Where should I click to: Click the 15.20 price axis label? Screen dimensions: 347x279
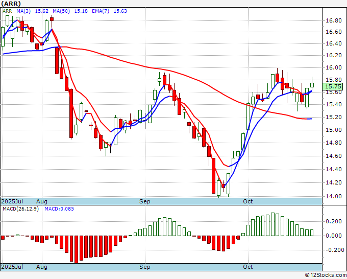point(334,117)
